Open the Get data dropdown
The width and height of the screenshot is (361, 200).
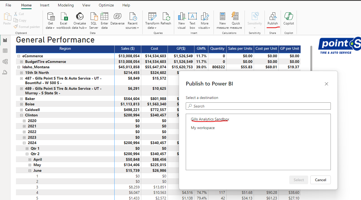[x=50, y=21]
